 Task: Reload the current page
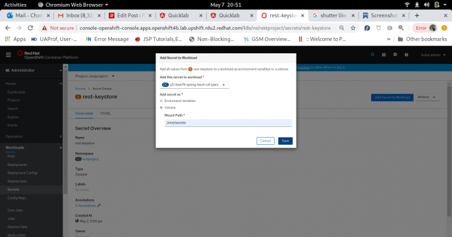(x=30, y=28)
